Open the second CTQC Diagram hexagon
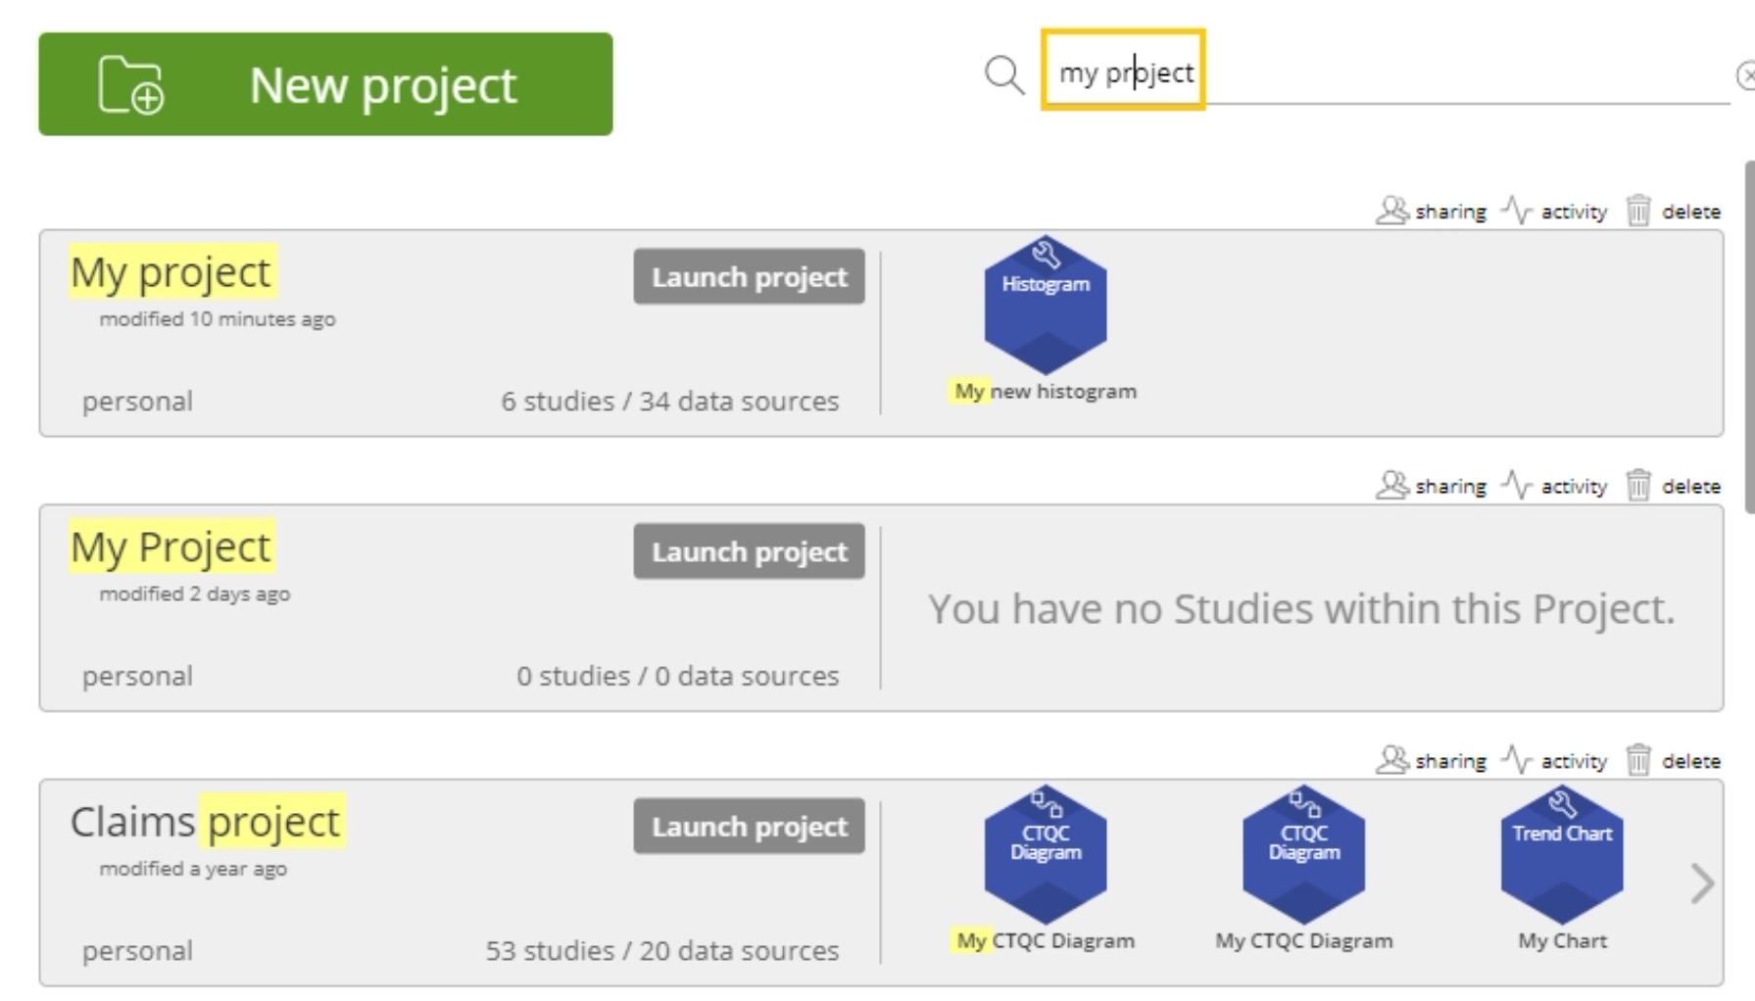This screenshot has width=1755, height=1001. (x=1303, y=854)
